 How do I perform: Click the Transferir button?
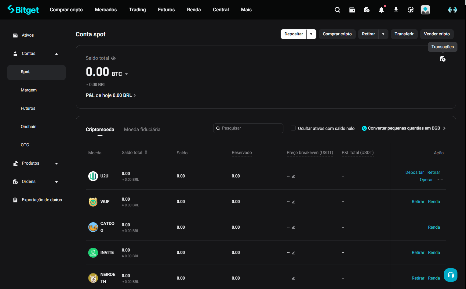point(404,34)
